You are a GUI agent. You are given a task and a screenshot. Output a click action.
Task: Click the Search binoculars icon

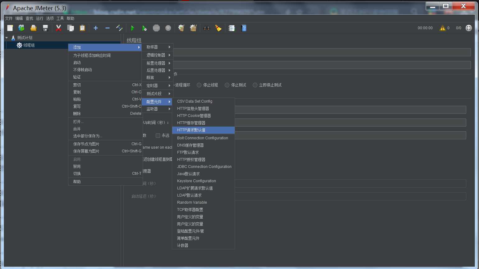[207, 28]
